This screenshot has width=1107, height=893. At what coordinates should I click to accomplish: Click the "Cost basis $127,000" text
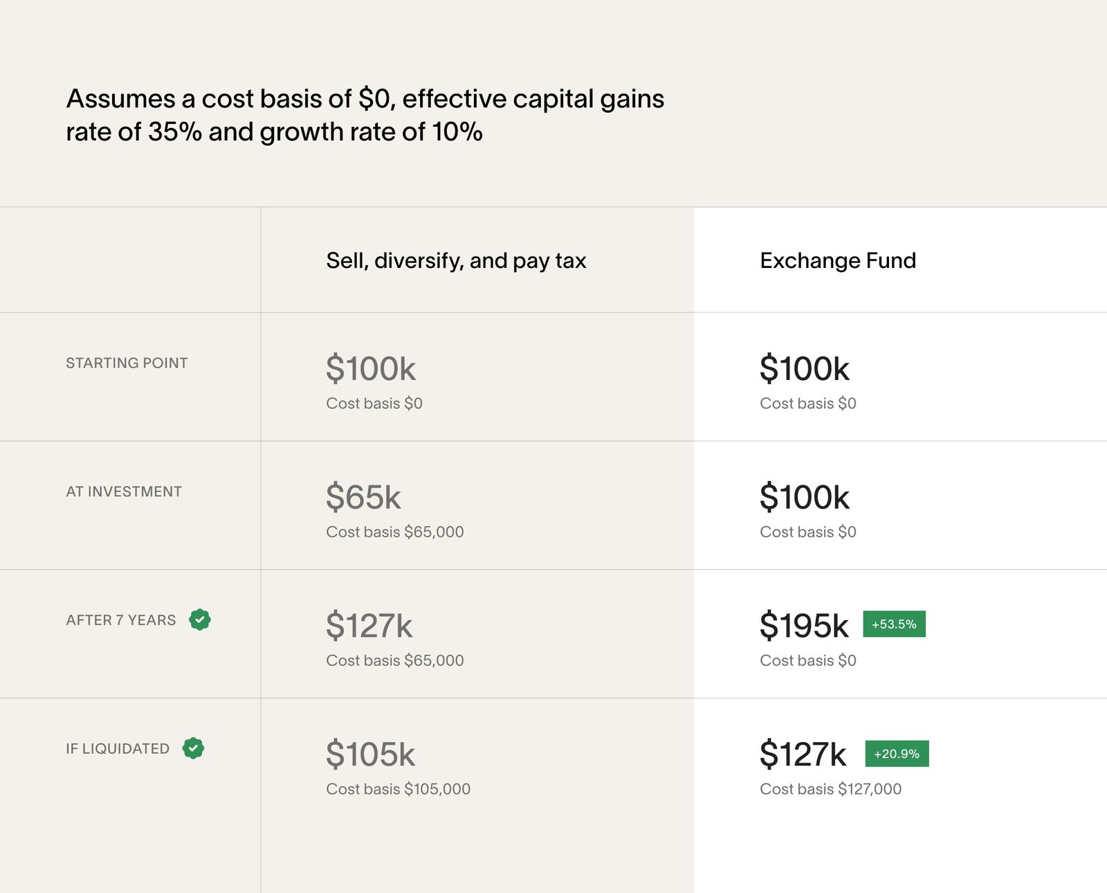830,789
